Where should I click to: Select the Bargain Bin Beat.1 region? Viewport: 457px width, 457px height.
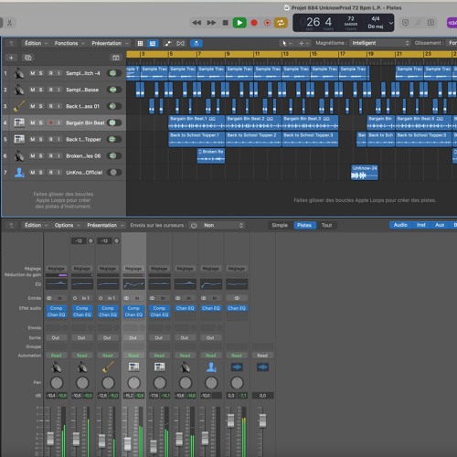pyautogui.click(x=197, y=122)
